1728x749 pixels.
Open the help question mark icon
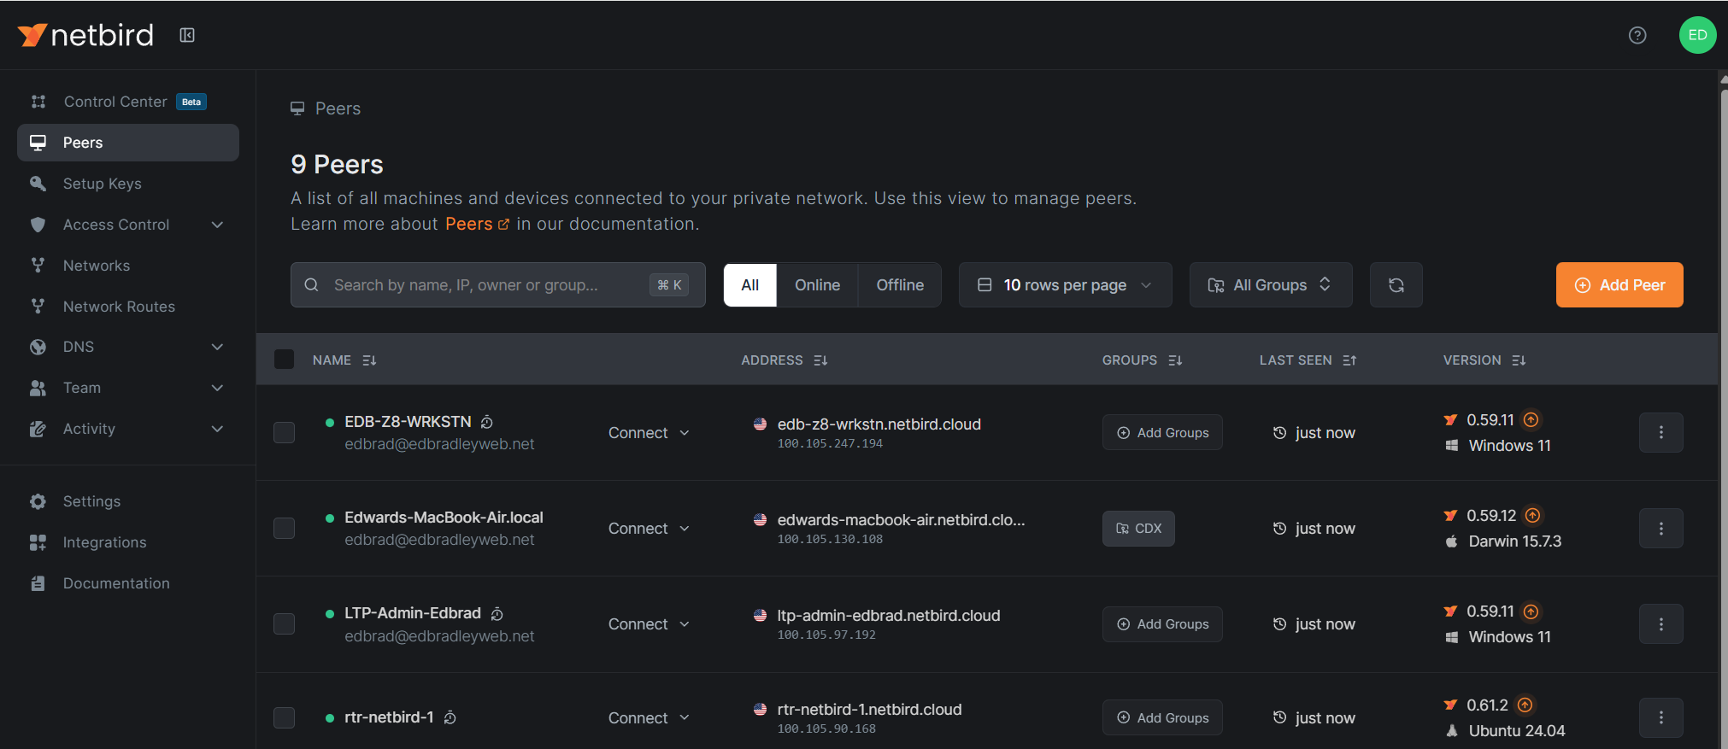point(1637,35)
